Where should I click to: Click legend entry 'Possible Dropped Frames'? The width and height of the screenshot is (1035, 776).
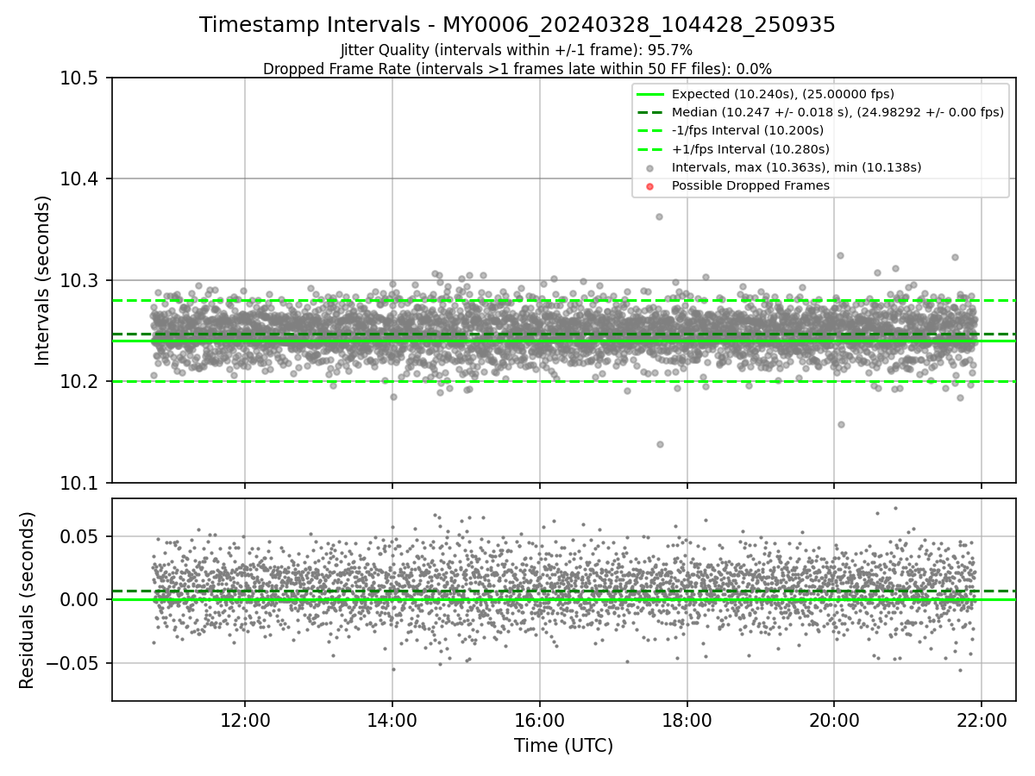pos(750,185)
